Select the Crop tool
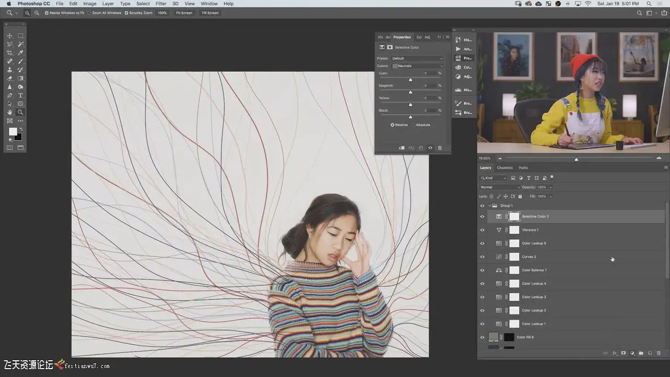The image size is (670, 377). point(9,53)
